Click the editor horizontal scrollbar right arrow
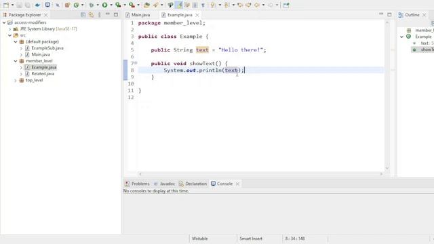This screenshot has height=244, width=434. tap(381, 174)
